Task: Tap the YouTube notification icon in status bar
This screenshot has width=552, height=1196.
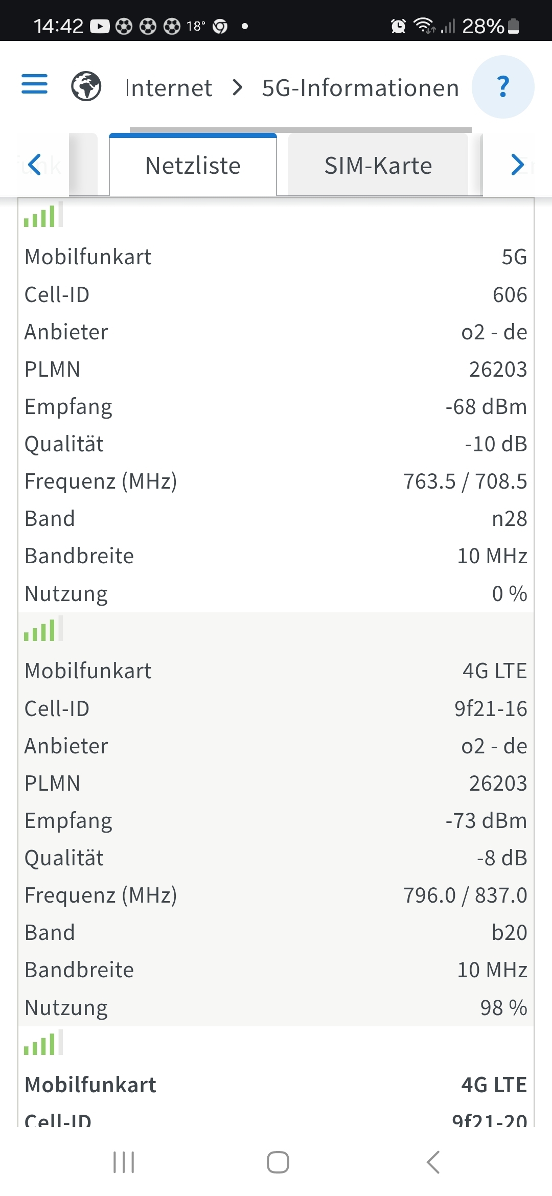Action: 100,26
